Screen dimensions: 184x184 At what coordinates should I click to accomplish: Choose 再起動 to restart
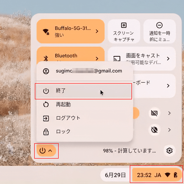tap(84, 105)
